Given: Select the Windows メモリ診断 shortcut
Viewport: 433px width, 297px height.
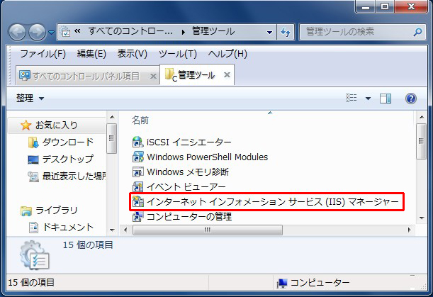Looking at the screenshot, I should pos(187,172).
